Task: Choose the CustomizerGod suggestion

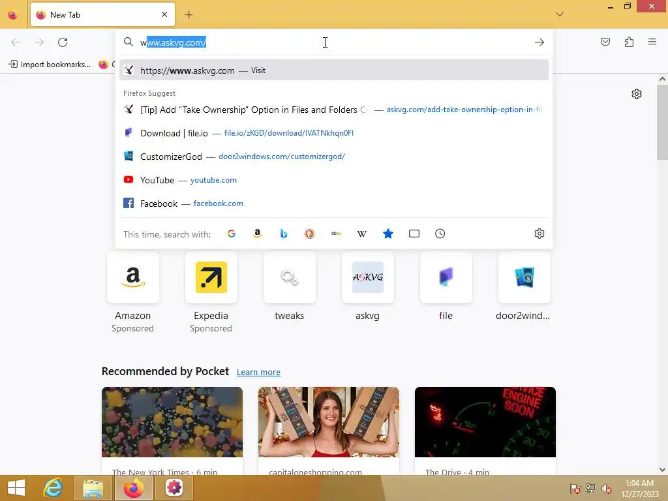Action: [334, 157]
